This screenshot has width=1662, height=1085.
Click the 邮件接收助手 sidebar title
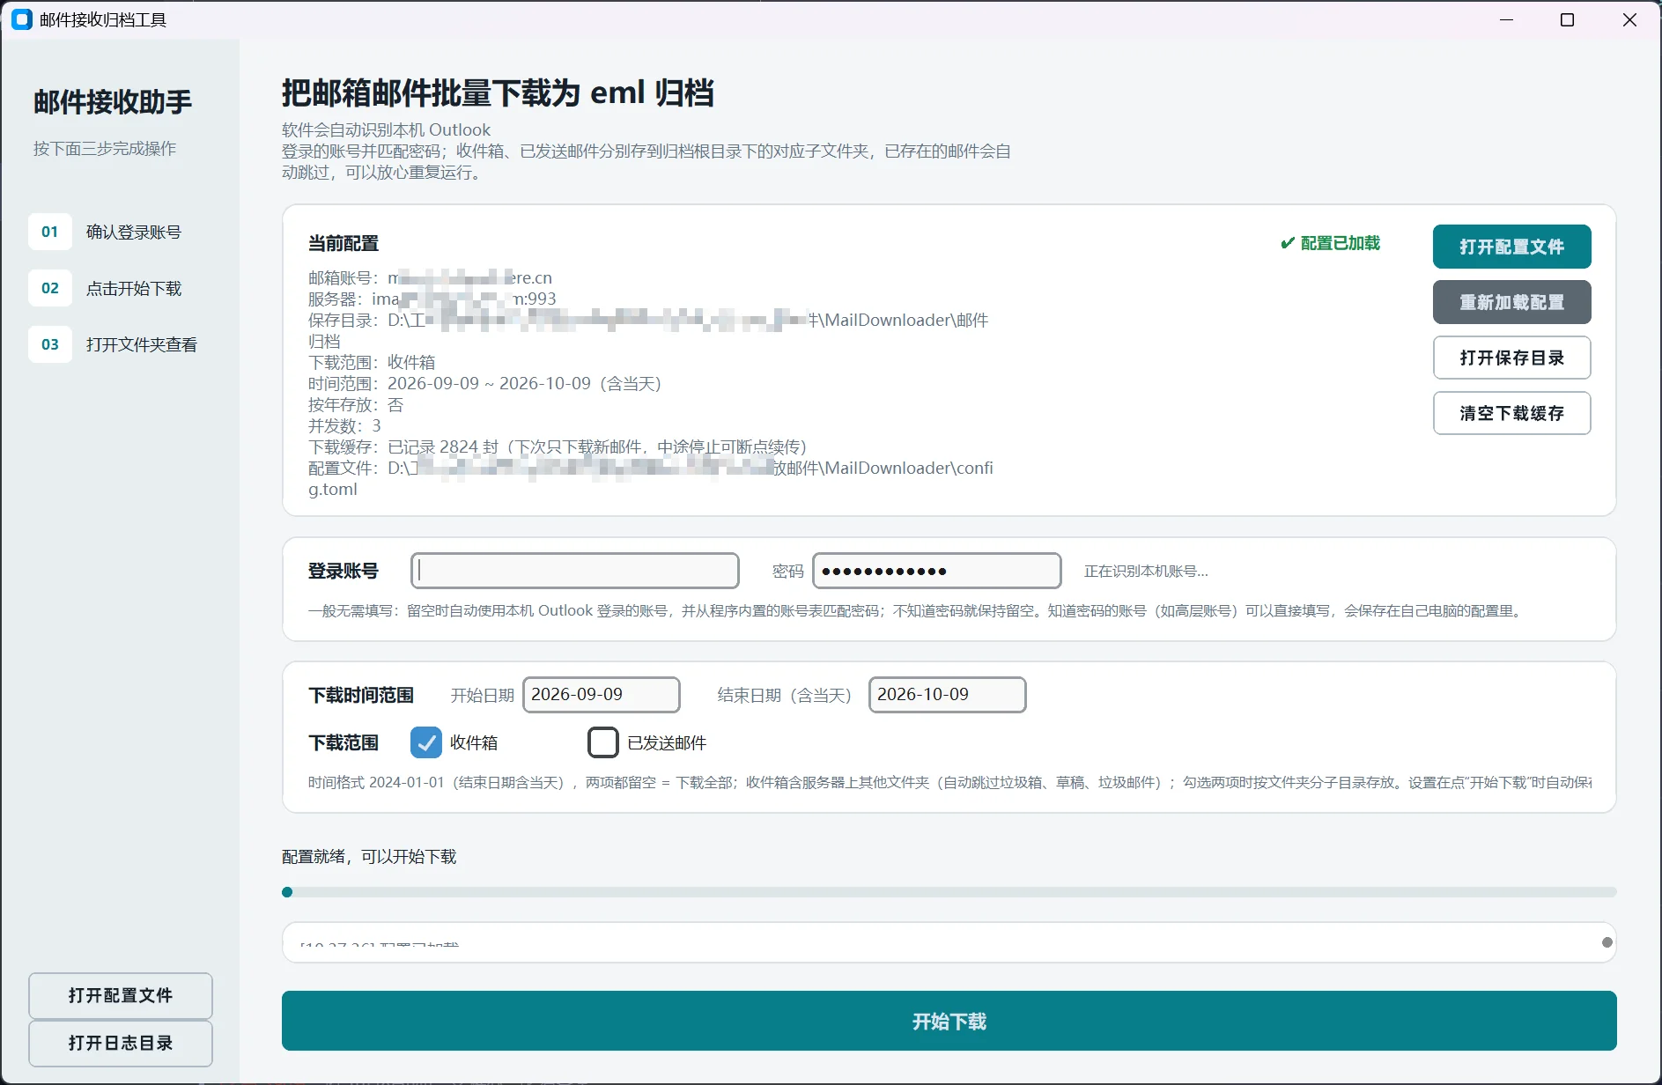[x=113, y=102]
